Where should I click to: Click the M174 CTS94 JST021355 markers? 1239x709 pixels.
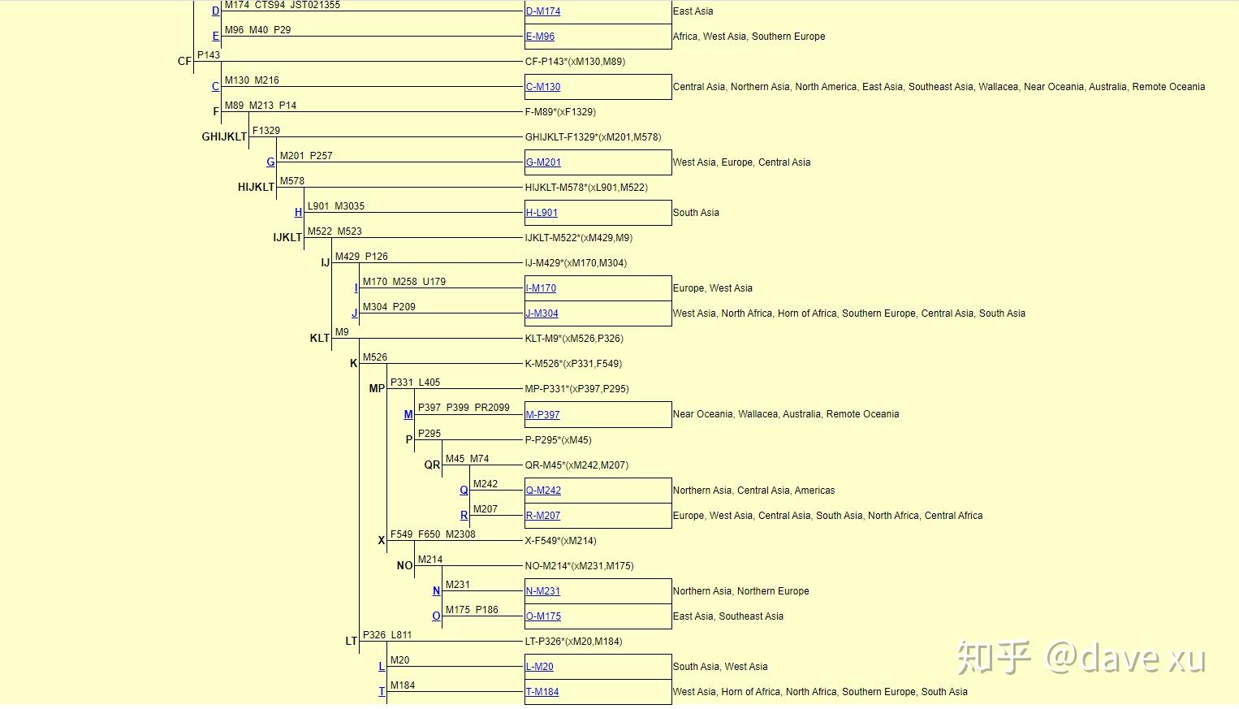point(283,5)
